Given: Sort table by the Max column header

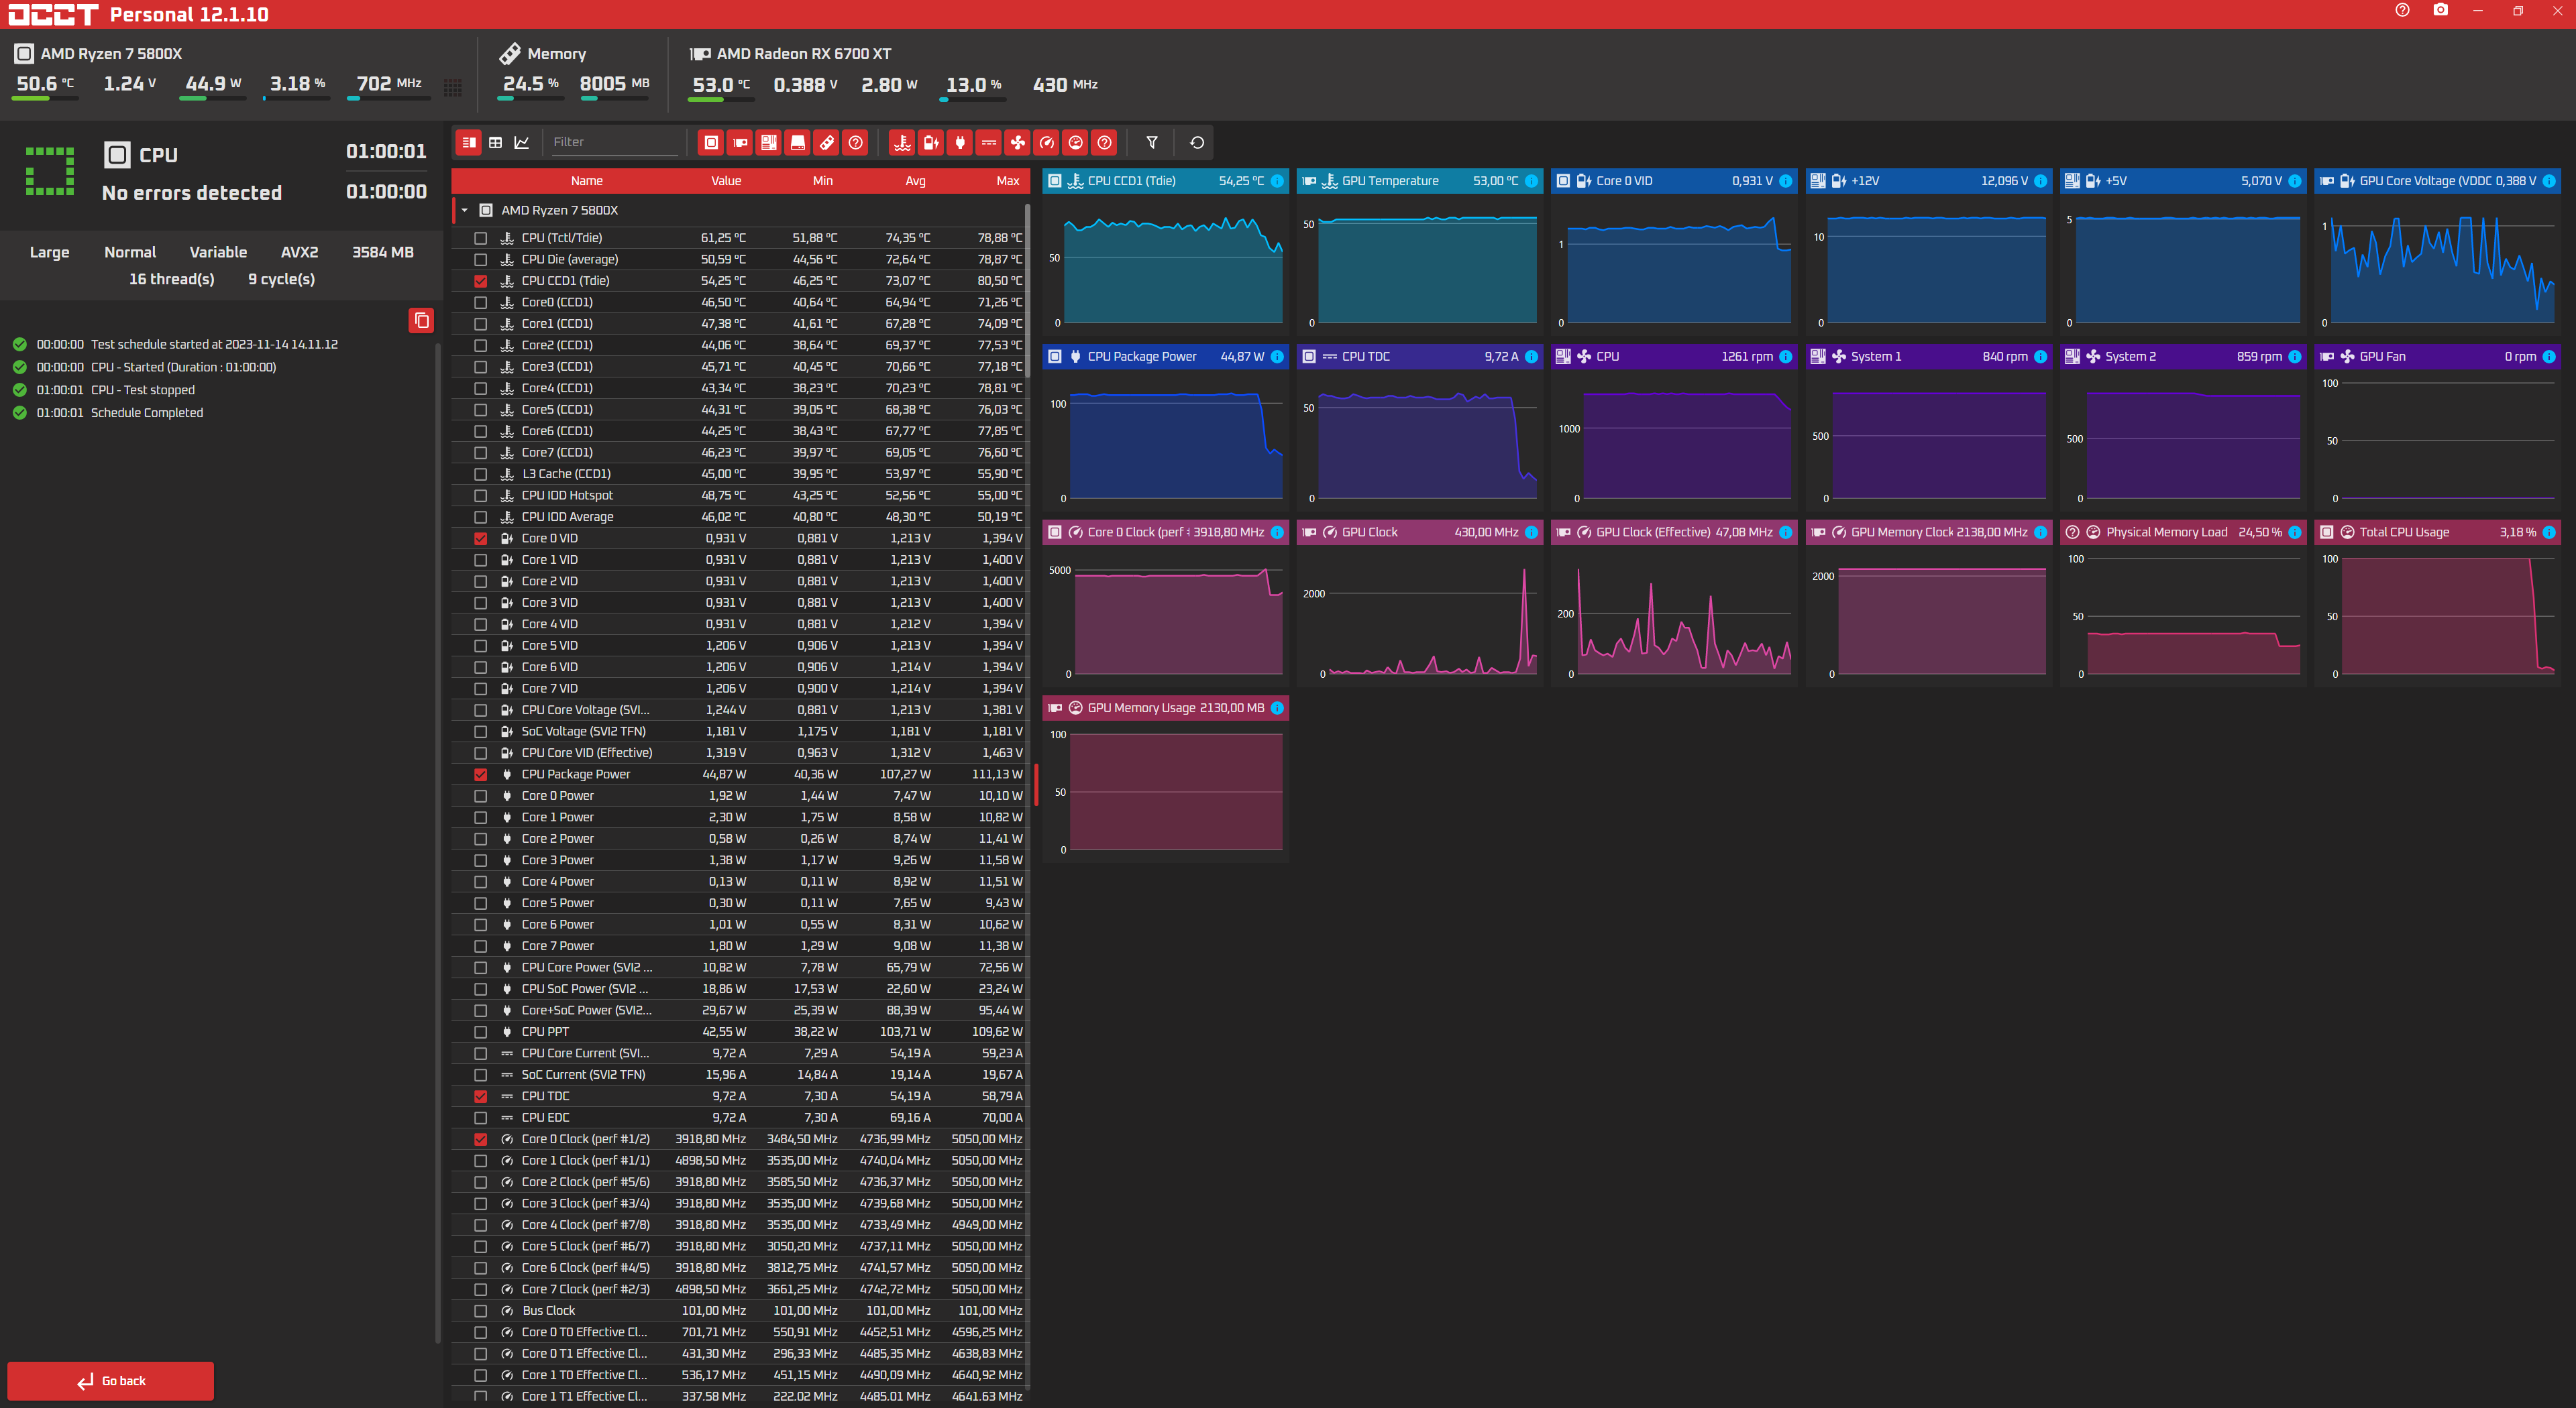Looking at the screenshot, I should 1008,181.
